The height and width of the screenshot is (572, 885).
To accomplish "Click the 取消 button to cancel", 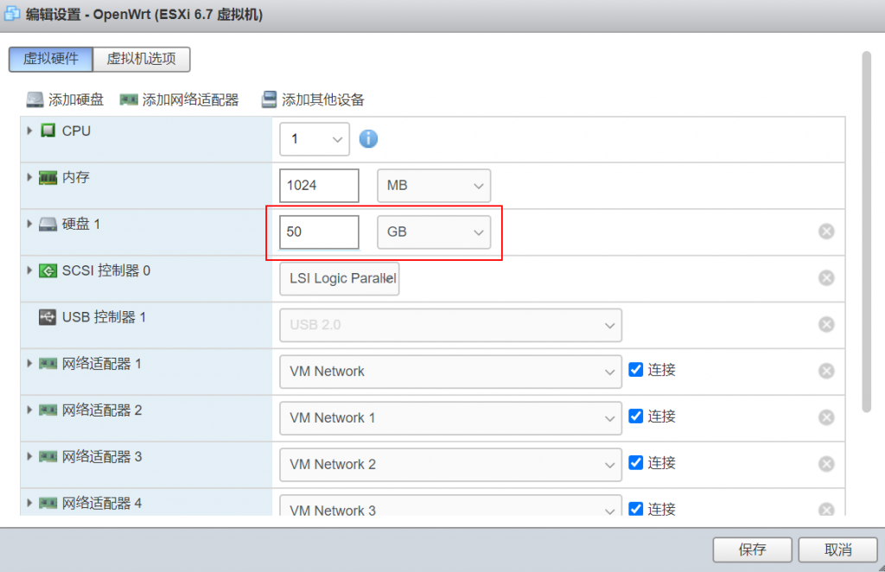I will (x=837, y=550).
